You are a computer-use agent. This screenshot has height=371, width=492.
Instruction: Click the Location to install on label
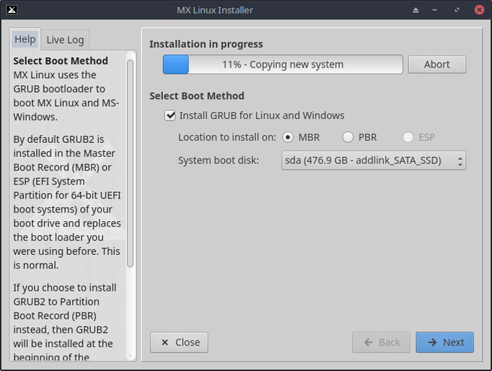[x=227, y=137]
